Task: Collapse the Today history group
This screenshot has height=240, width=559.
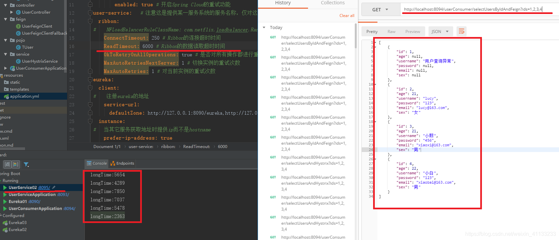Action: coord(264,27)
